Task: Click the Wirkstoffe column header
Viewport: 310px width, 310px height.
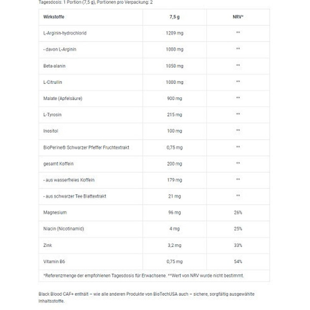Action: click(54, 17)
